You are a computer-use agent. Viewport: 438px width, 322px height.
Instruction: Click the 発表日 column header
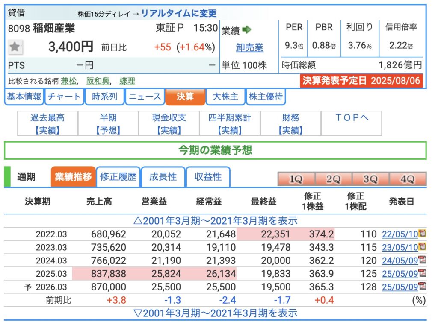pos(401,201)
